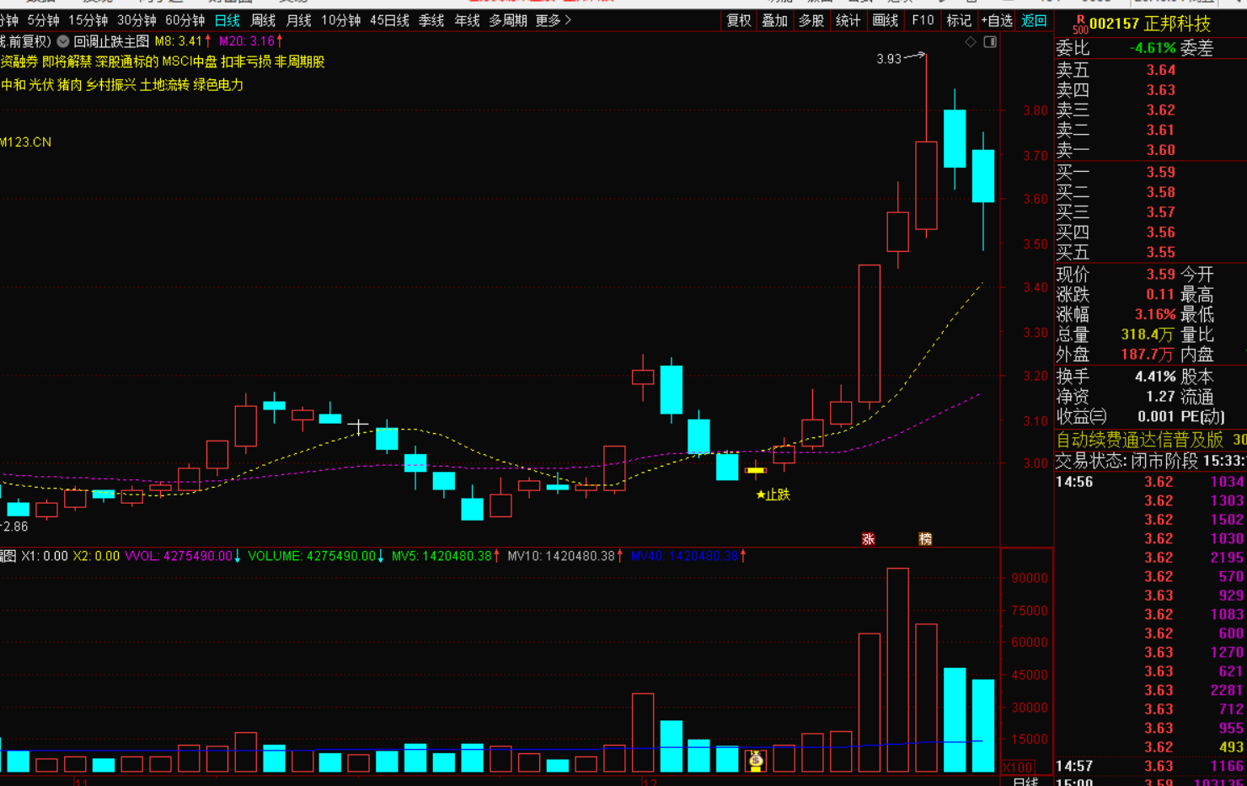Screen dimensions: 1247x786
Task: Toggle 复权 price adjustment
Action: tap(738, 20)
